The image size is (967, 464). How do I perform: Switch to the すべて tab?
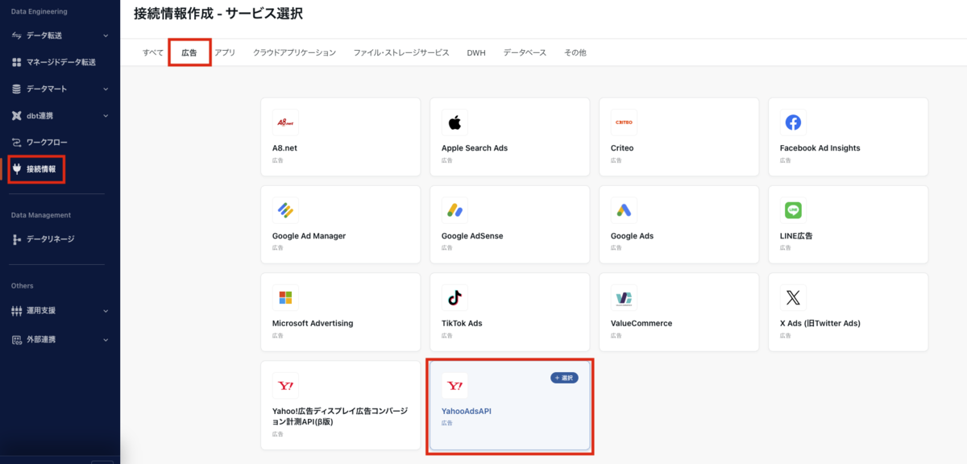153,52
